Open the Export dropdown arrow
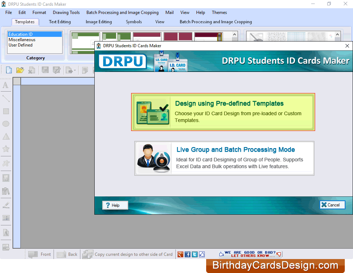This screenshot has width=353, height=273. pos(75,70)
